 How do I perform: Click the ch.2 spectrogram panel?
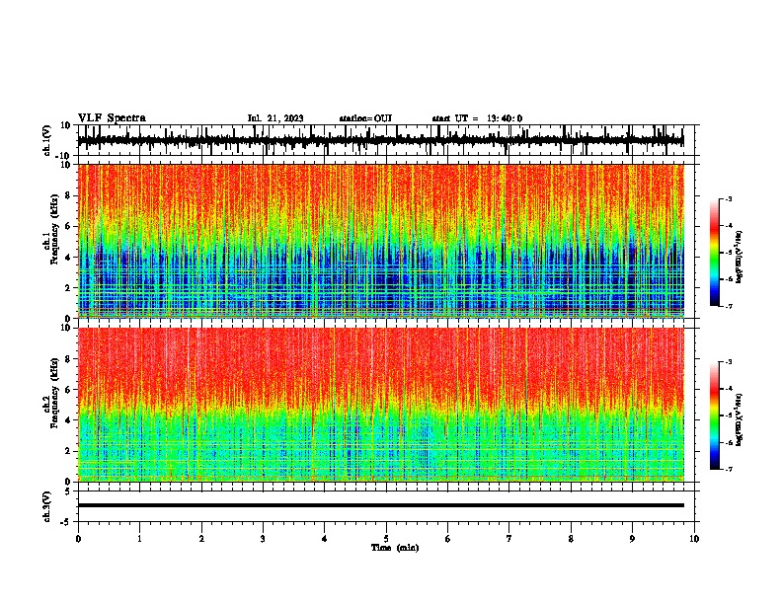click(381, 405)
